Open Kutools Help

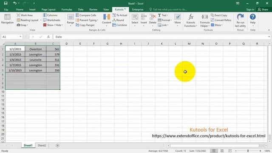253,20
